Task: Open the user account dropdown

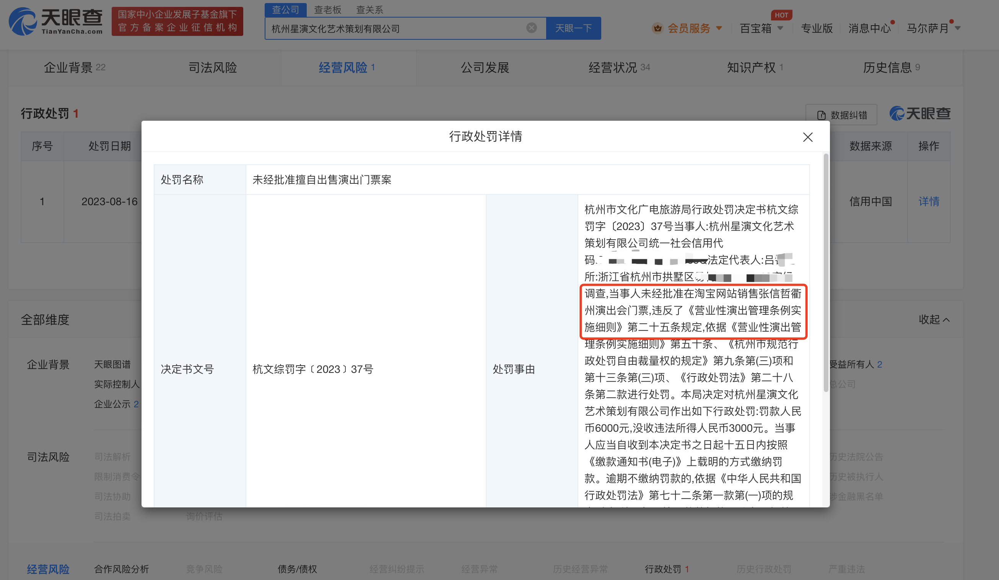Action: click(x=958, y=28)
